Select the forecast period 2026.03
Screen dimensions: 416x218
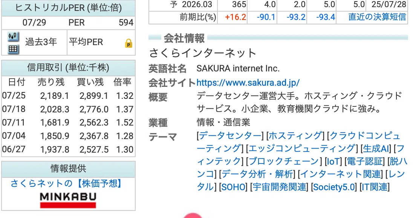(197, 5)
